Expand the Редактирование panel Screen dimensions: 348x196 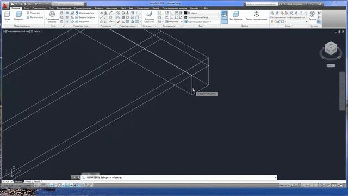pos(129,26)
